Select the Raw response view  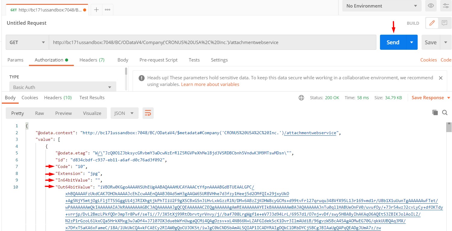(x=39, y=113)
